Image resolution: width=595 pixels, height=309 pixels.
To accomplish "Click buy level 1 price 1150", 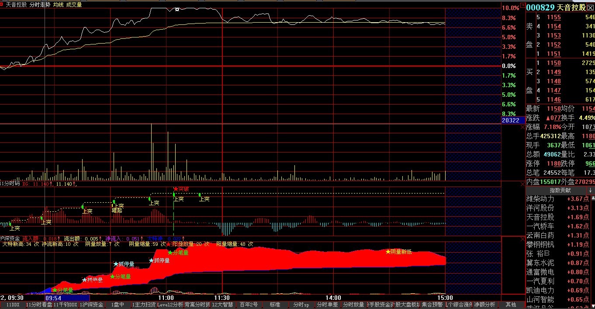I will tap(554, 63).
